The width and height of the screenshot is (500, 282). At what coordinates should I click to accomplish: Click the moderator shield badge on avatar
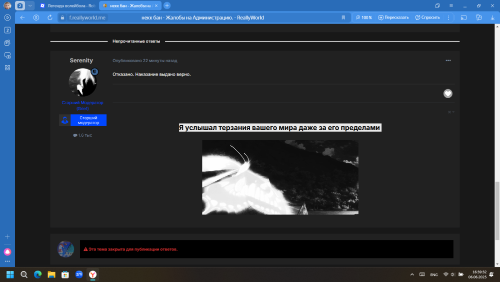point(94,72)
